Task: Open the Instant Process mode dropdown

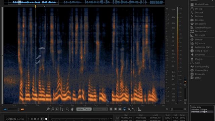Action: click(100, 109)
